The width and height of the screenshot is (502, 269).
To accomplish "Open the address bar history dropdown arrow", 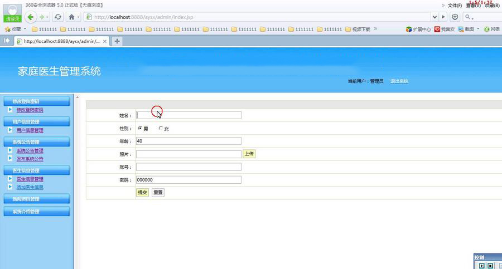I will pos(434,17).
